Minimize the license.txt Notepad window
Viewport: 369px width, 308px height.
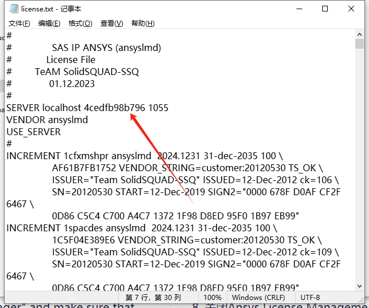(299, 9)
